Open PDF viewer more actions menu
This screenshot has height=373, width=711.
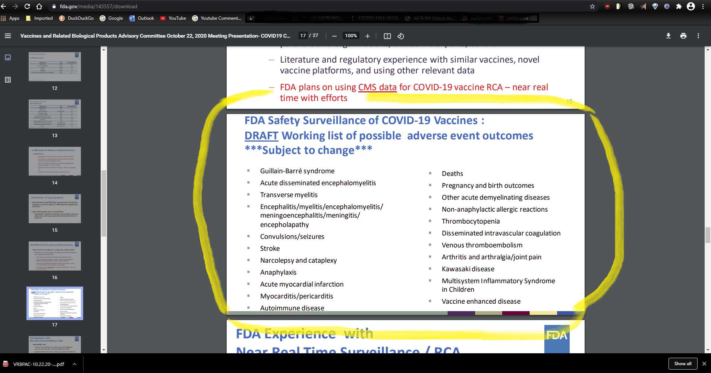[698, 36]
